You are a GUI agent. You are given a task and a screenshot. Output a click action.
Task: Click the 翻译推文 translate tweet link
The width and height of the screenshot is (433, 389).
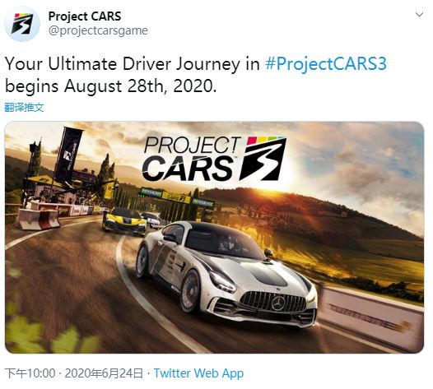(x=25, y=107)
